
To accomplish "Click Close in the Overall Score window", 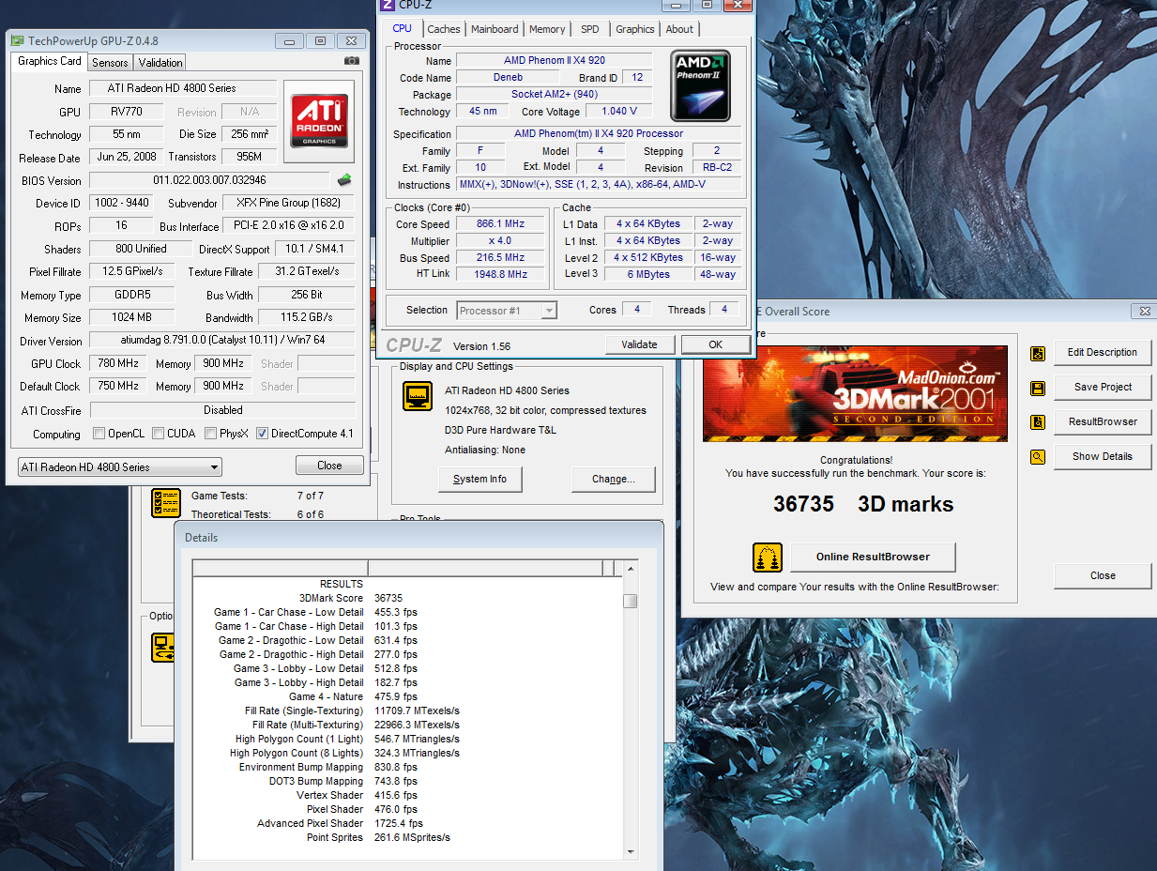I will coord(1103,575).
